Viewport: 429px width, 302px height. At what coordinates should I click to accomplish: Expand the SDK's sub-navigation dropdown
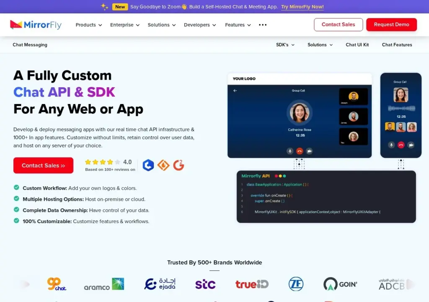coord(285,44)
